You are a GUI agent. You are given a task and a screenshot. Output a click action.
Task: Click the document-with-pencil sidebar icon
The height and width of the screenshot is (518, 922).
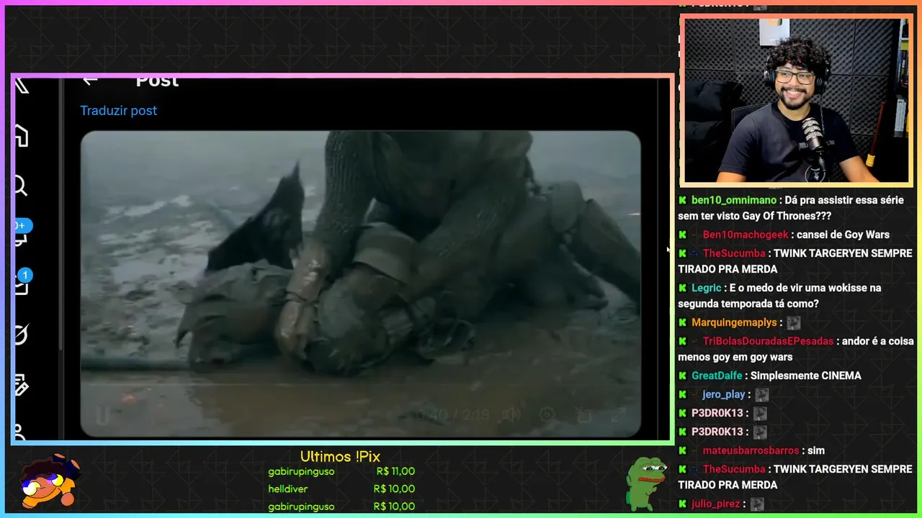pos(21,386)
